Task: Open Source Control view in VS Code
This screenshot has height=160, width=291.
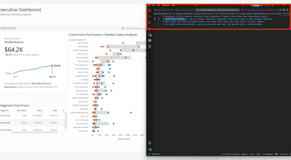Action: point(150,22)
